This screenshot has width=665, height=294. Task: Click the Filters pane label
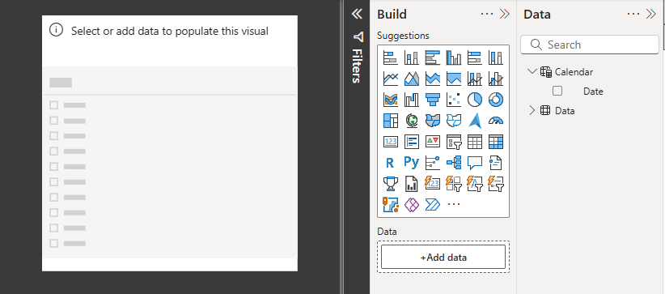(x=357, y=66)
